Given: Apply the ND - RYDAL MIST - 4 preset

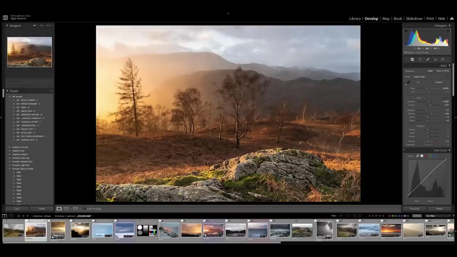Looking at the screenshot, I should (26, 133).
